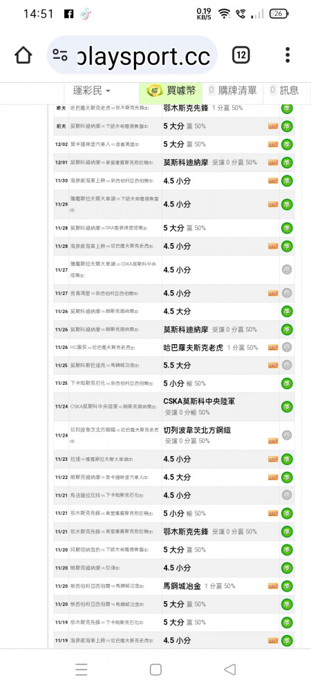Tap the green 準 badge on 12/02 row
Screen dimensions: 311x691
(x=287, y=144)
